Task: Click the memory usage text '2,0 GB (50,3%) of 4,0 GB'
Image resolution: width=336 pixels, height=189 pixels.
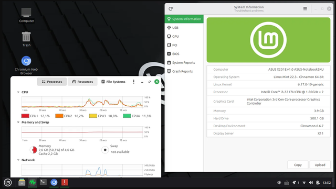Action: pyautogui.click(x=56, y=150)
